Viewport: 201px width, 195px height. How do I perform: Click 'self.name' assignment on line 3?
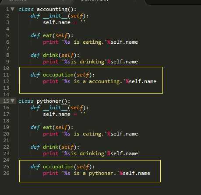coord(64,22)
